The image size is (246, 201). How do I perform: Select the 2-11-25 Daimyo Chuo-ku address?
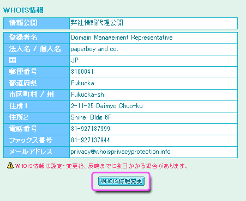(x=107, y=106)
